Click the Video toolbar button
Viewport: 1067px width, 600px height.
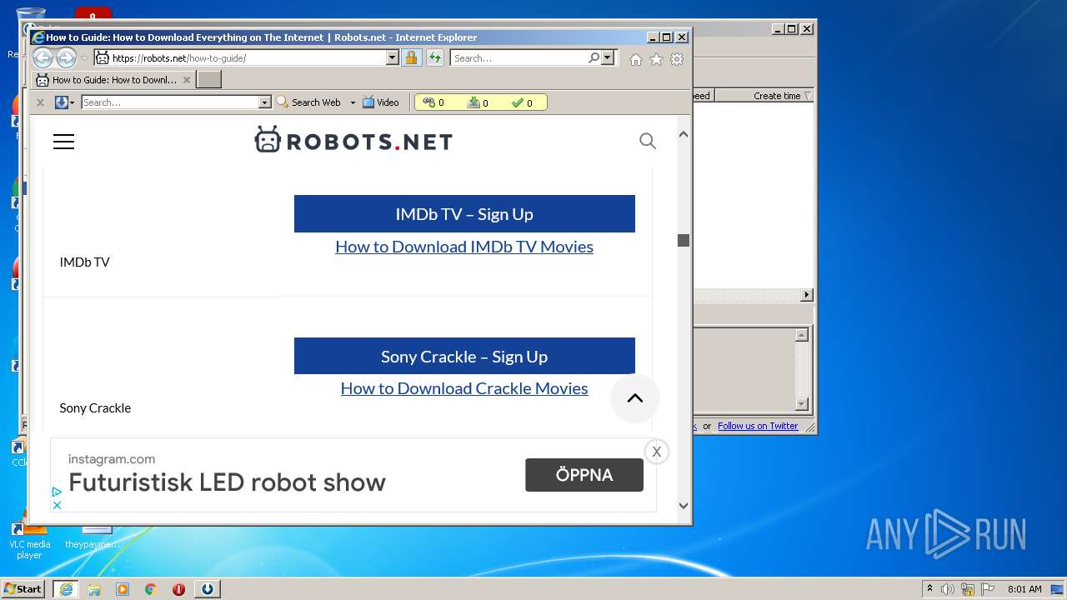(381, 102)
